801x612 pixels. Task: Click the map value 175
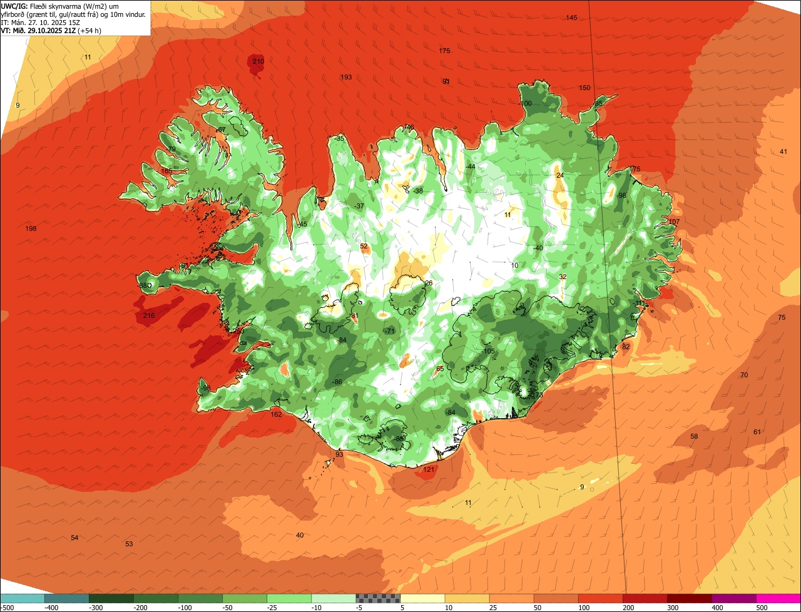(x=445, y=51)
